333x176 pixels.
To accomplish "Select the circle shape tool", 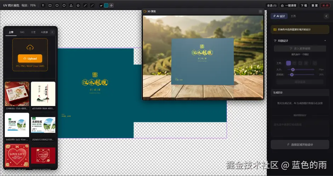I will click(x=64, y=6).
